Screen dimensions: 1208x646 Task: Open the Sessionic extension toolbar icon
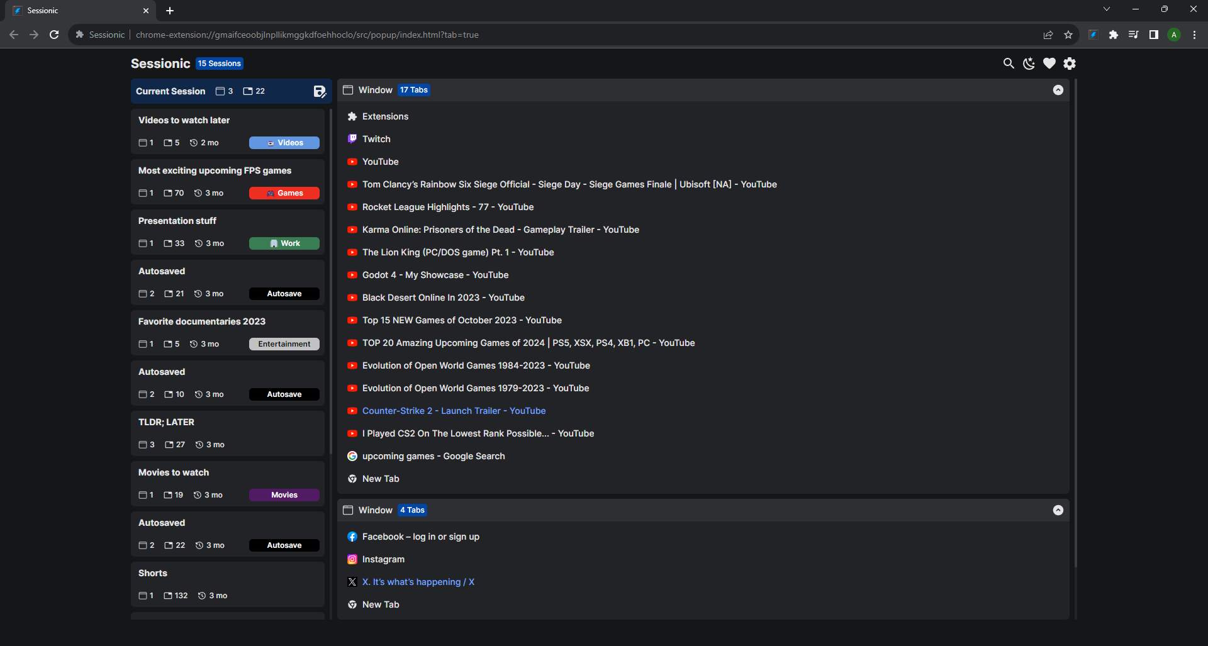click(1093, 35)
